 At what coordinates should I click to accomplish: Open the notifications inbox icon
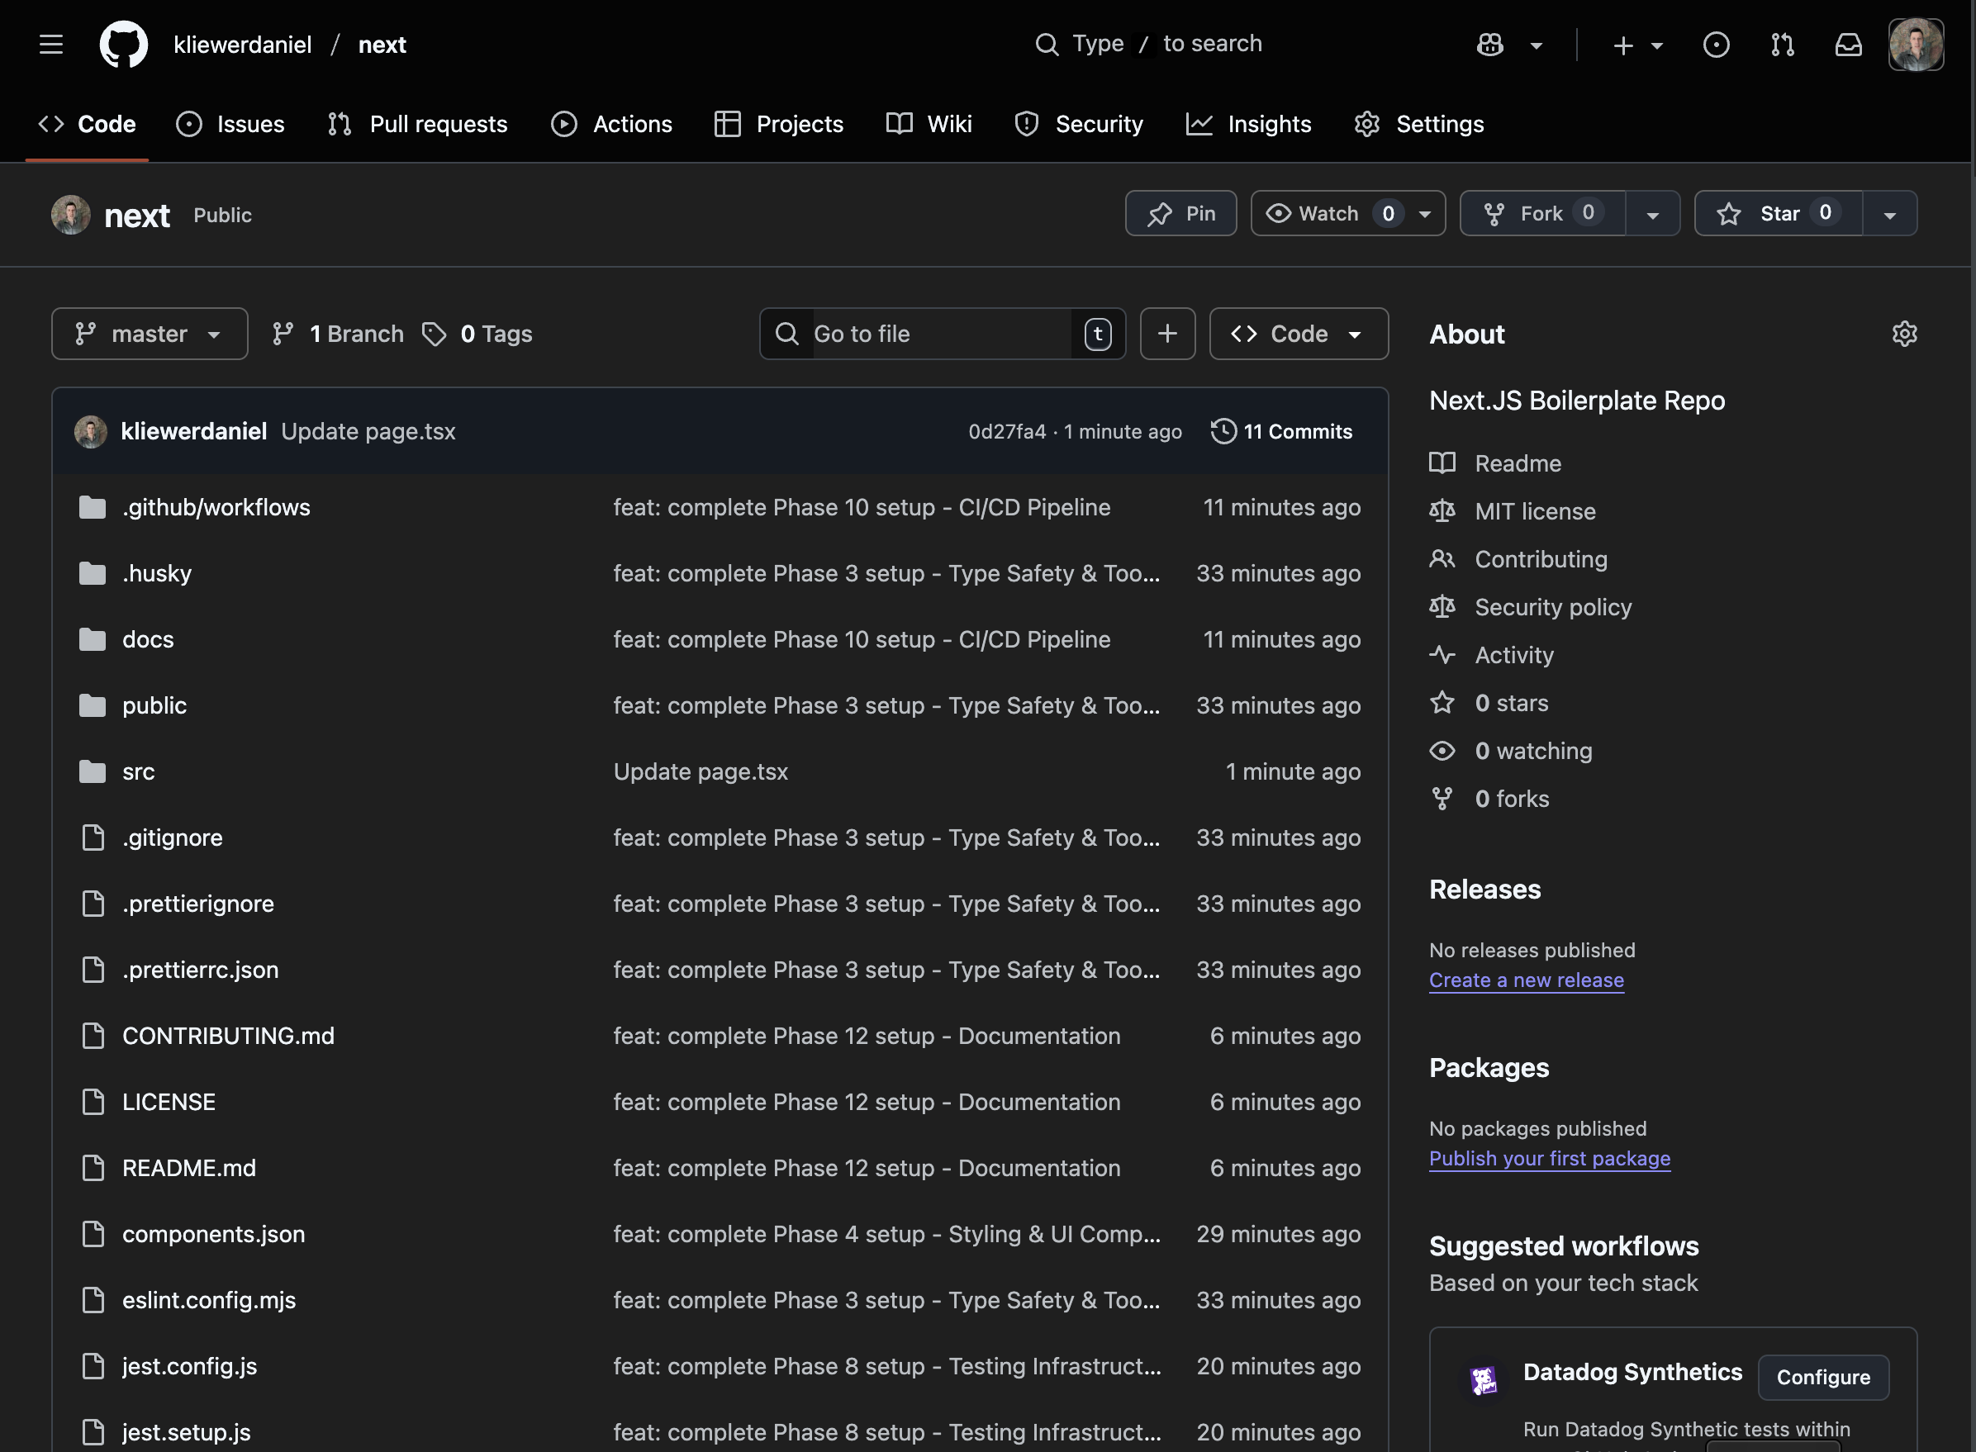(x=1849, y=44)
